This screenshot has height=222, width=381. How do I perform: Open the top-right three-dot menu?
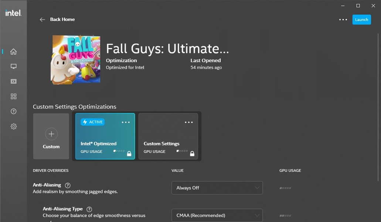(343, 20)
